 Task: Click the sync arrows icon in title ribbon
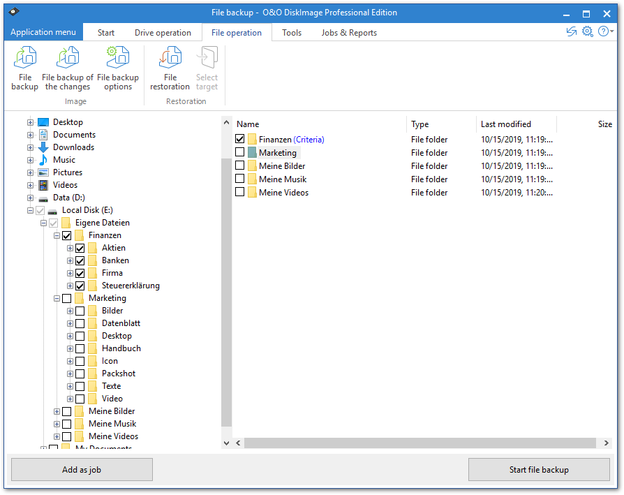[572, 31]
